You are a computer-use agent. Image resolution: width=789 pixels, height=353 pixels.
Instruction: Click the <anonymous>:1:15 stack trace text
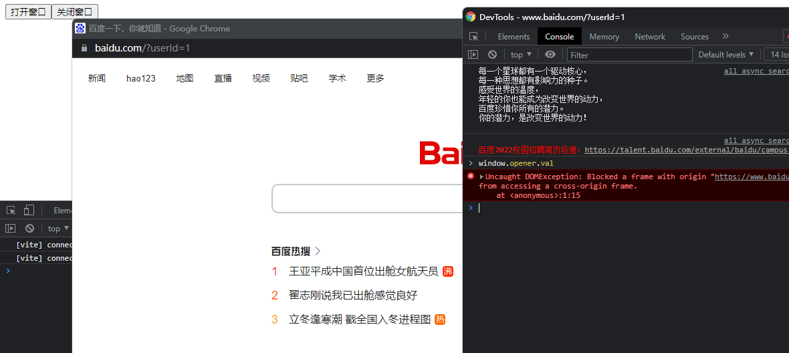545,196
